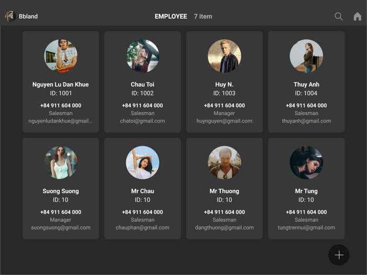Go to home via house icon
Viewport: 367px width, 275px height.
click(x=357, y=16)
